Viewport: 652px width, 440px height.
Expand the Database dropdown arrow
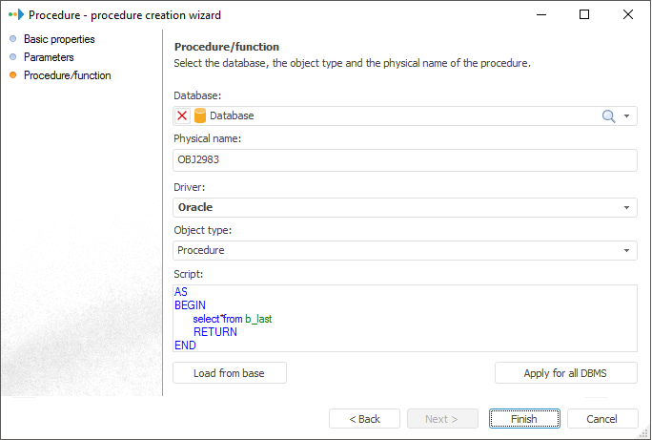(627, 115)
